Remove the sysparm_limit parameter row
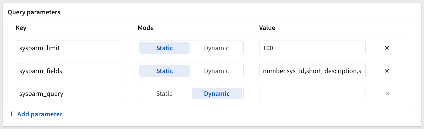424x129 pixels. tap(387, 48)
